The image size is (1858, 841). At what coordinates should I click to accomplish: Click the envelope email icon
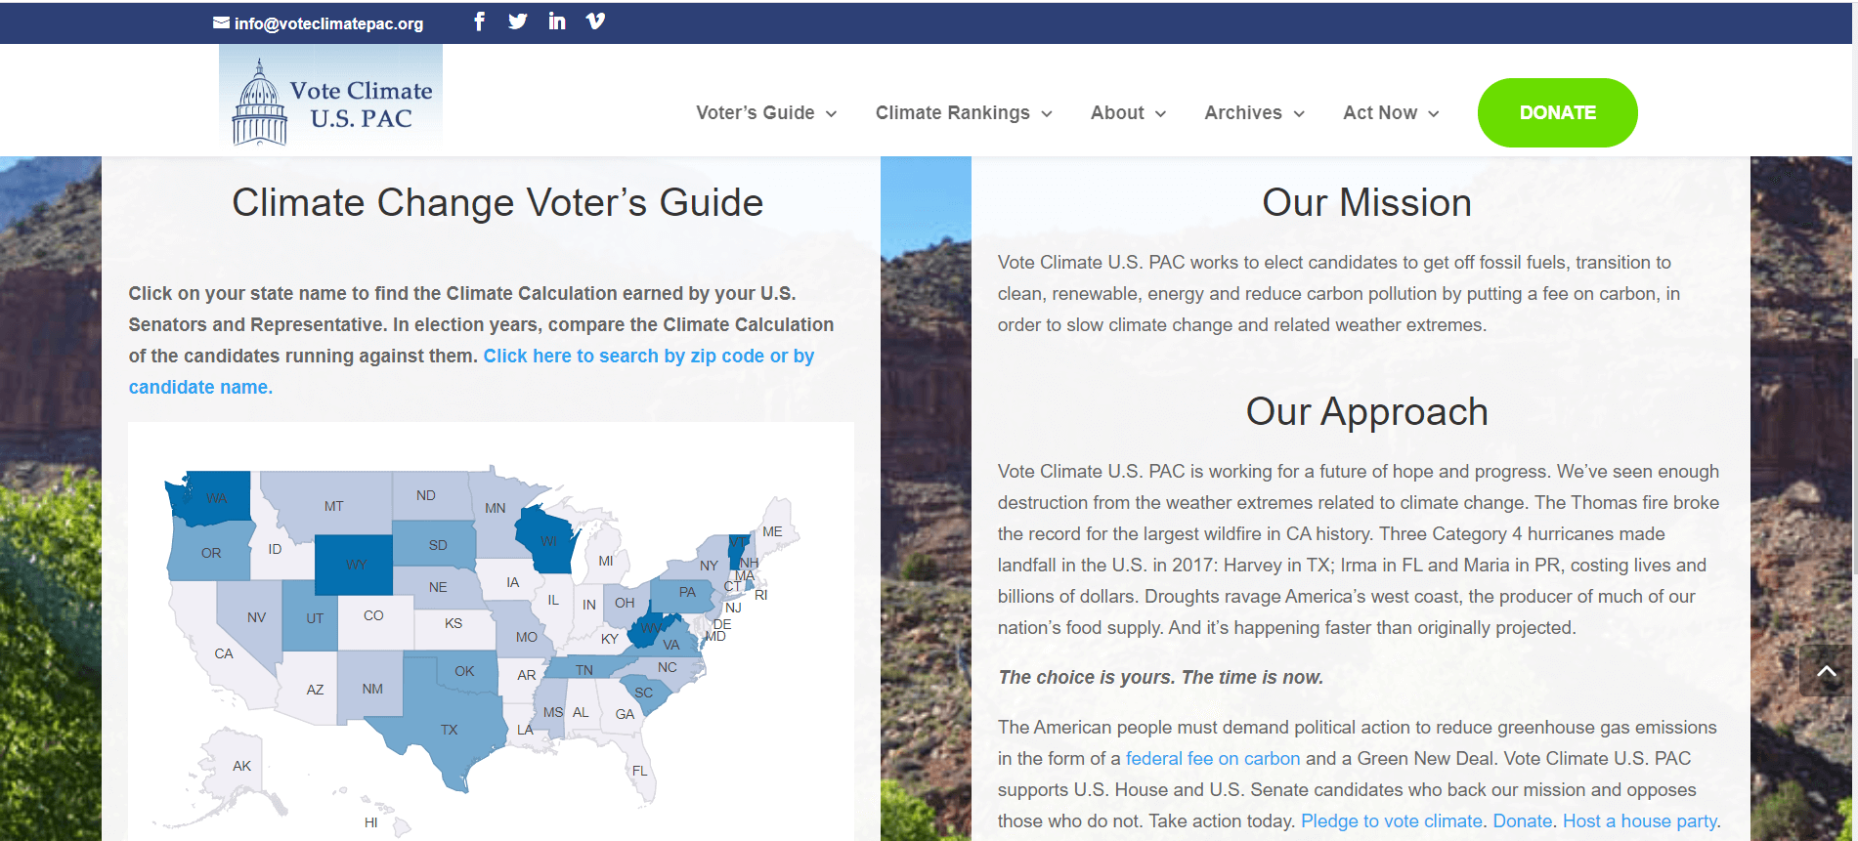pyautogui.click(x=222, y=22)
